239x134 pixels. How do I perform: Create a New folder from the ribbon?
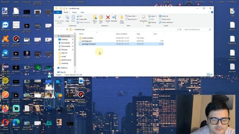[x=122, y=19]
